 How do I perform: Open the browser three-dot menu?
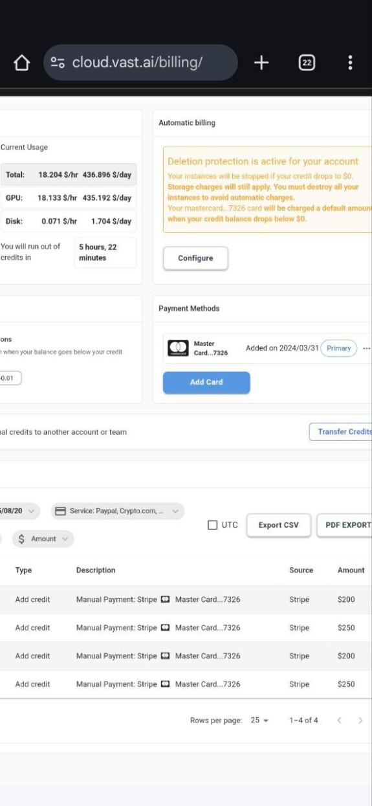(350, 63)
